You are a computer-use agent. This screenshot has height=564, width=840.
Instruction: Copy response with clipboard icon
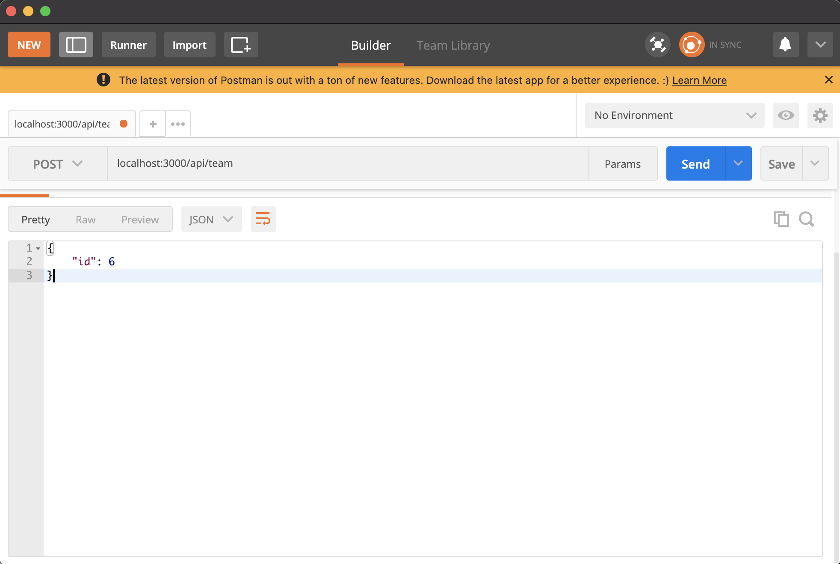click(x=781, y=219)
